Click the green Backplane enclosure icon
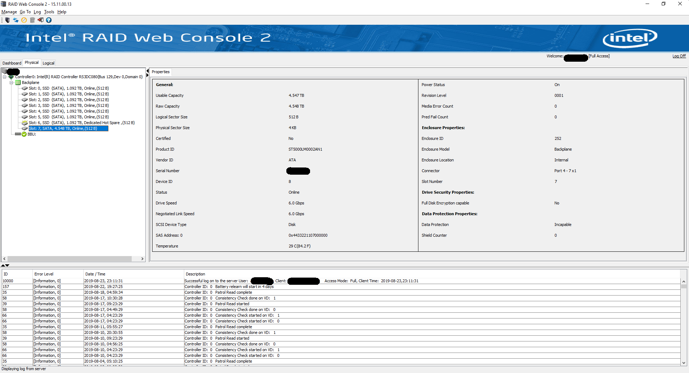Viewport: 689px width, 373px height. coord(18,82)
